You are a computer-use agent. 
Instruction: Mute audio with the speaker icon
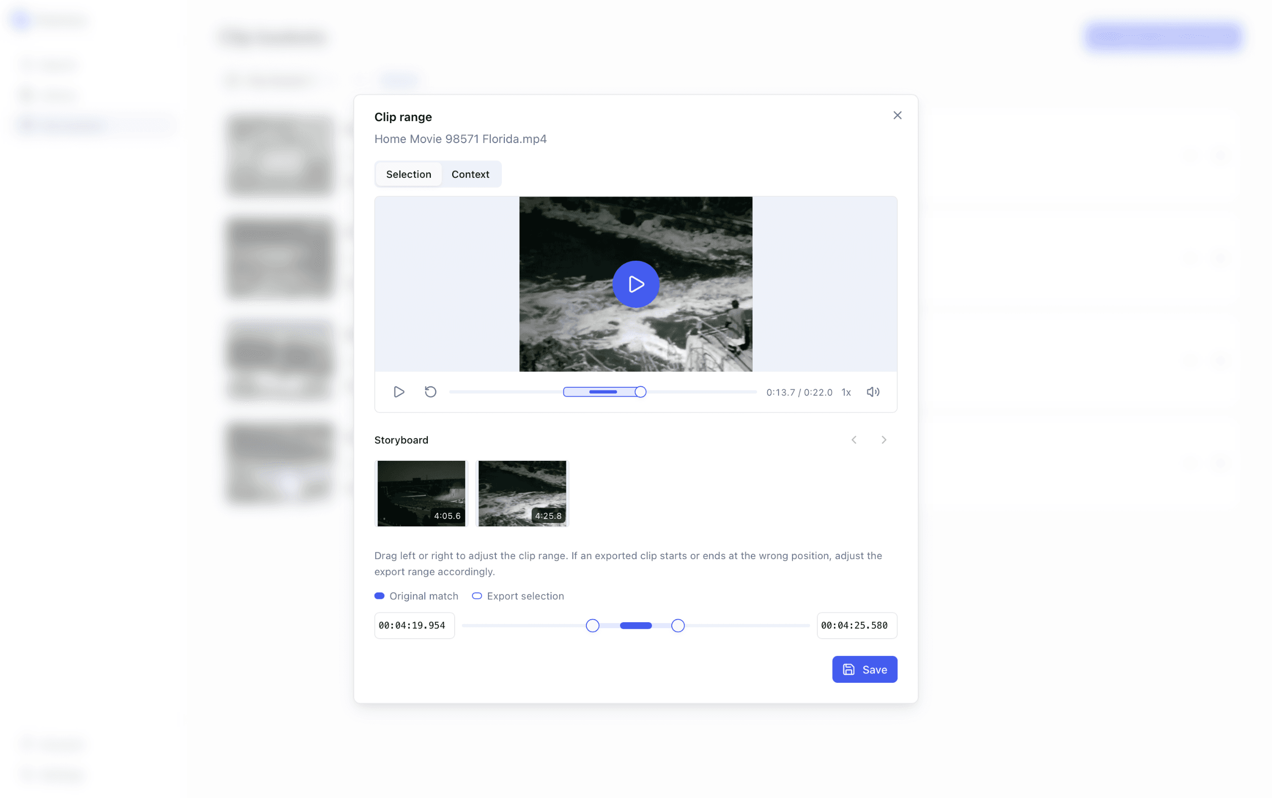873,392
